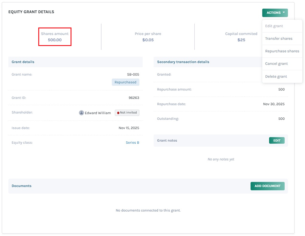305x236 pixels.
Task: Click Cancel grant menu entry
Action: [x=276, y=64]
